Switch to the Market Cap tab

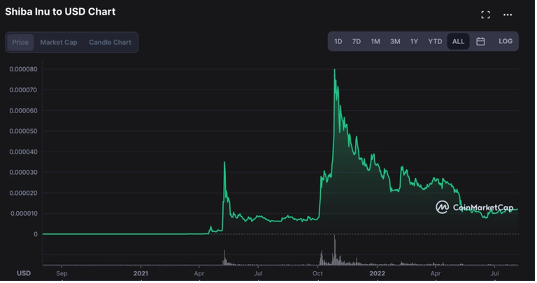59,43
